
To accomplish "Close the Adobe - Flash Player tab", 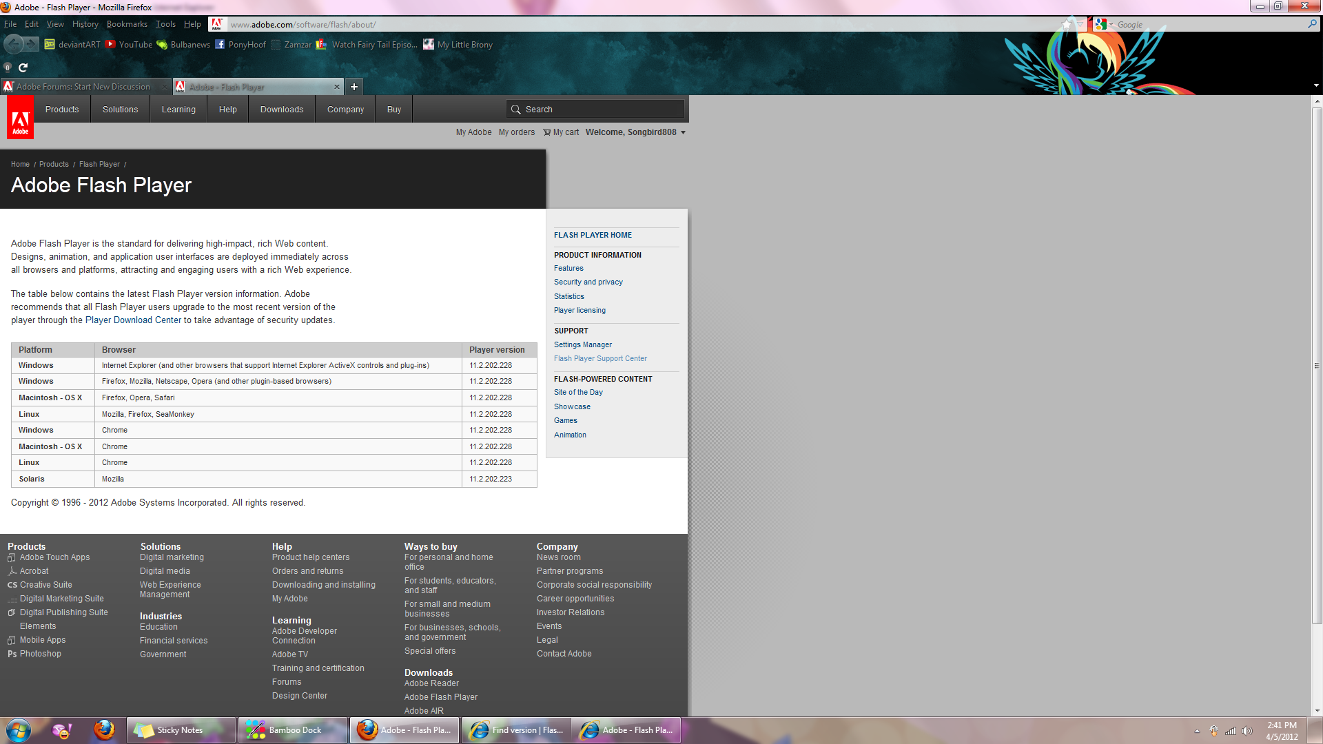I will 337,87.
